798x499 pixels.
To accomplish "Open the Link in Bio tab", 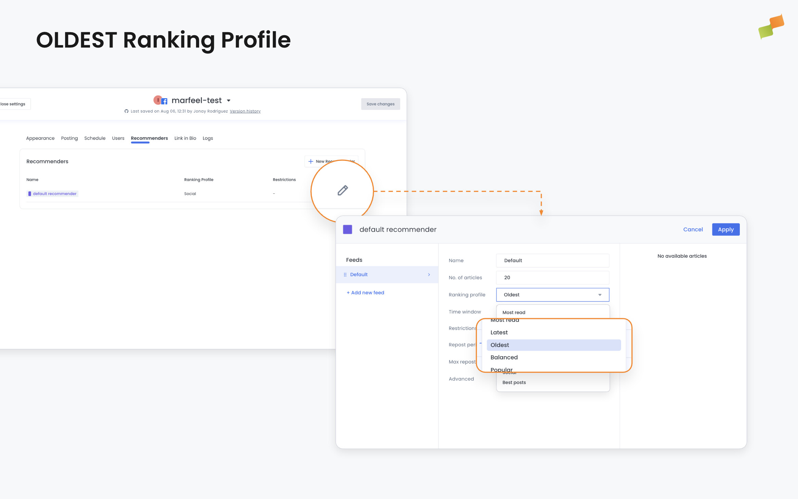I will point(185,138).
